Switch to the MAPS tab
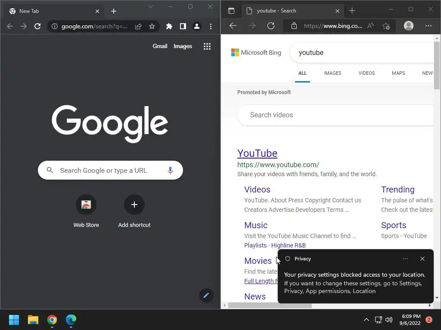441x330 pixels. coord(398,73)
